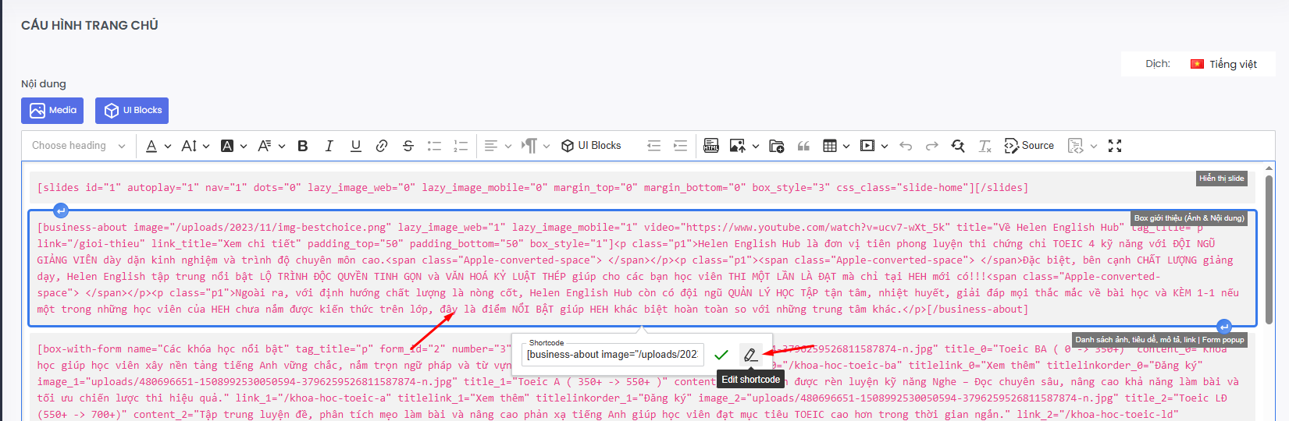Screen dimensions: 1289x421
Task: Enter fullscreen editor mode
Action: (x=1115, y=146)
